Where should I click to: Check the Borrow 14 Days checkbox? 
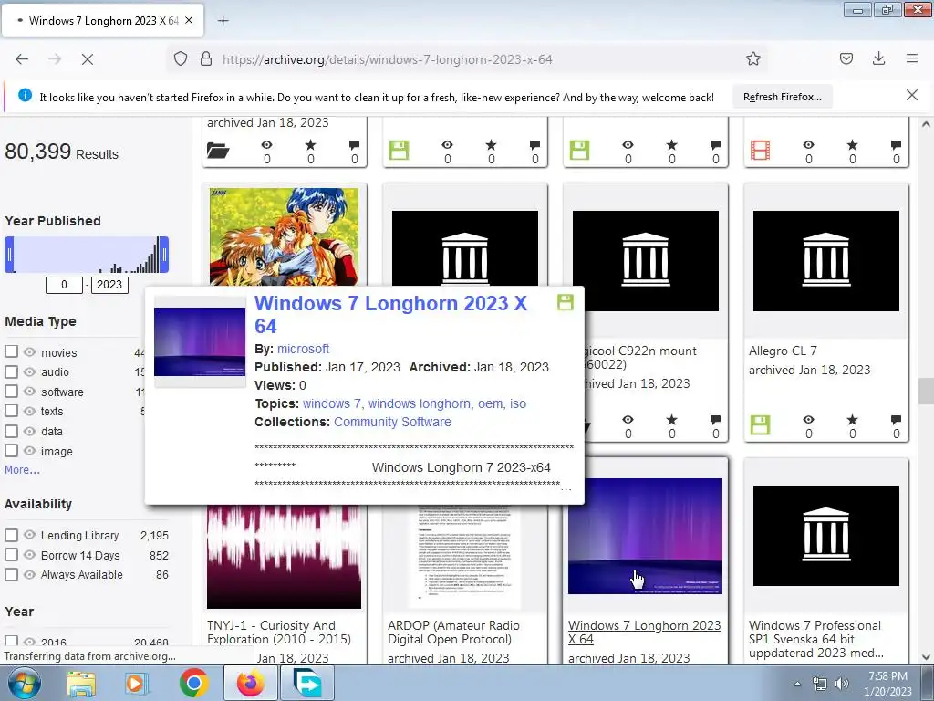[11, 554]
